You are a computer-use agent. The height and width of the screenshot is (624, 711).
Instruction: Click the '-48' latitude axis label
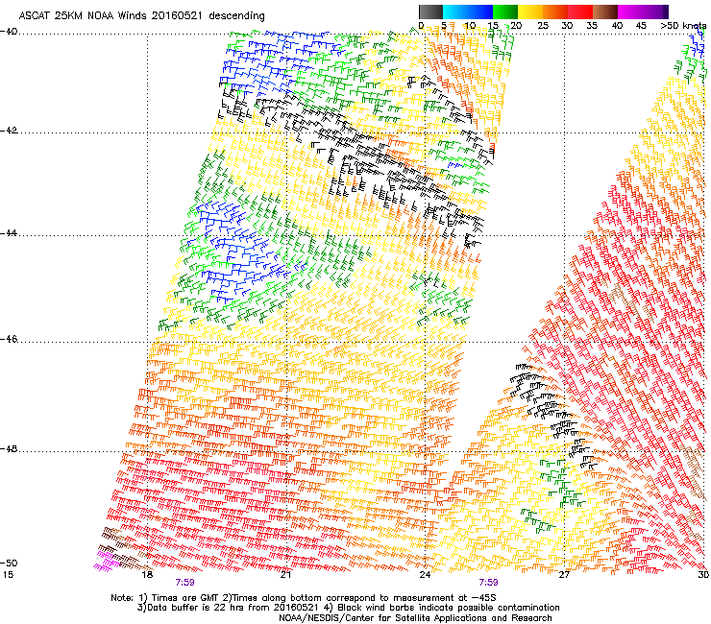[9, 448]
